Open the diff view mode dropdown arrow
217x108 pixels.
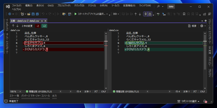pos(118,14)
